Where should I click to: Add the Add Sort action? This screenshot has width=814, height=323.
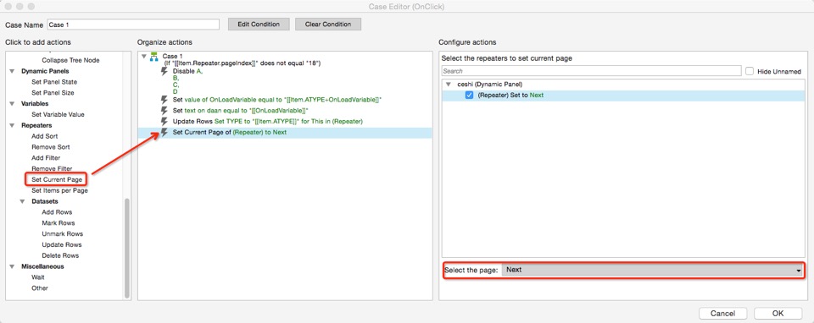click(45, 136)
